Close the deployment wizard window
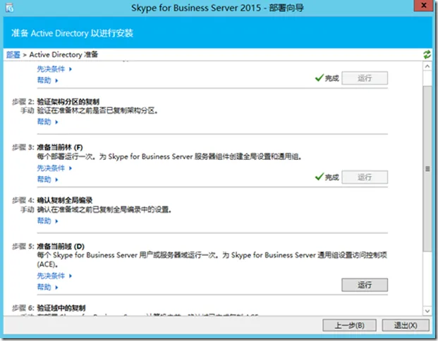This screenshot has width=438, height=341. 423,6
